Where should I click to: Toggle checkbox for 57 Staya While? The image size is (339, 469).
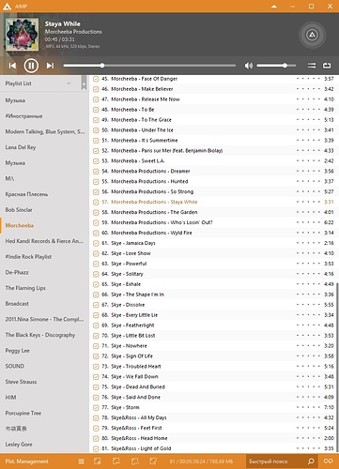click(x=96, y=203)
